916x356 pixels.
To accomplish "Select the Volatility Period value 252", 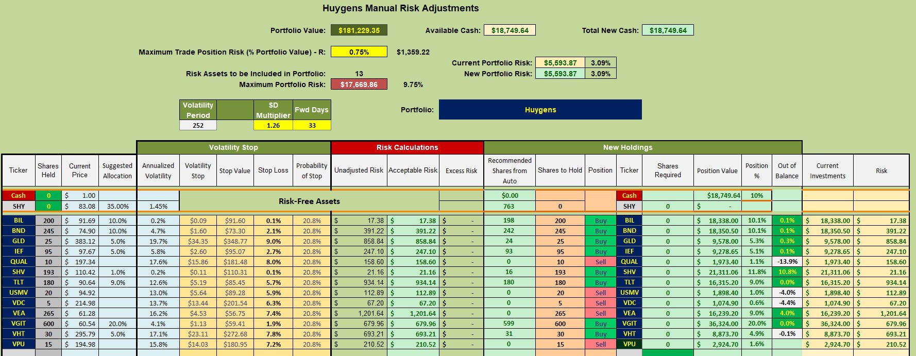I will pos(198,125).
